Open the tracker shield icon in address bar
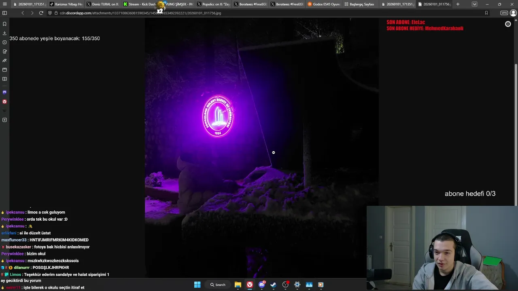The image size is (518, 291). [x=50, y=13]
